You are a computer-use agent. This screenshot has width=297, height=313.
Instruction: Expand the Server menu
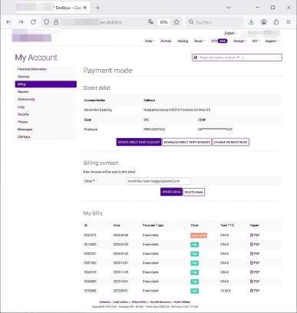point(199,41)
